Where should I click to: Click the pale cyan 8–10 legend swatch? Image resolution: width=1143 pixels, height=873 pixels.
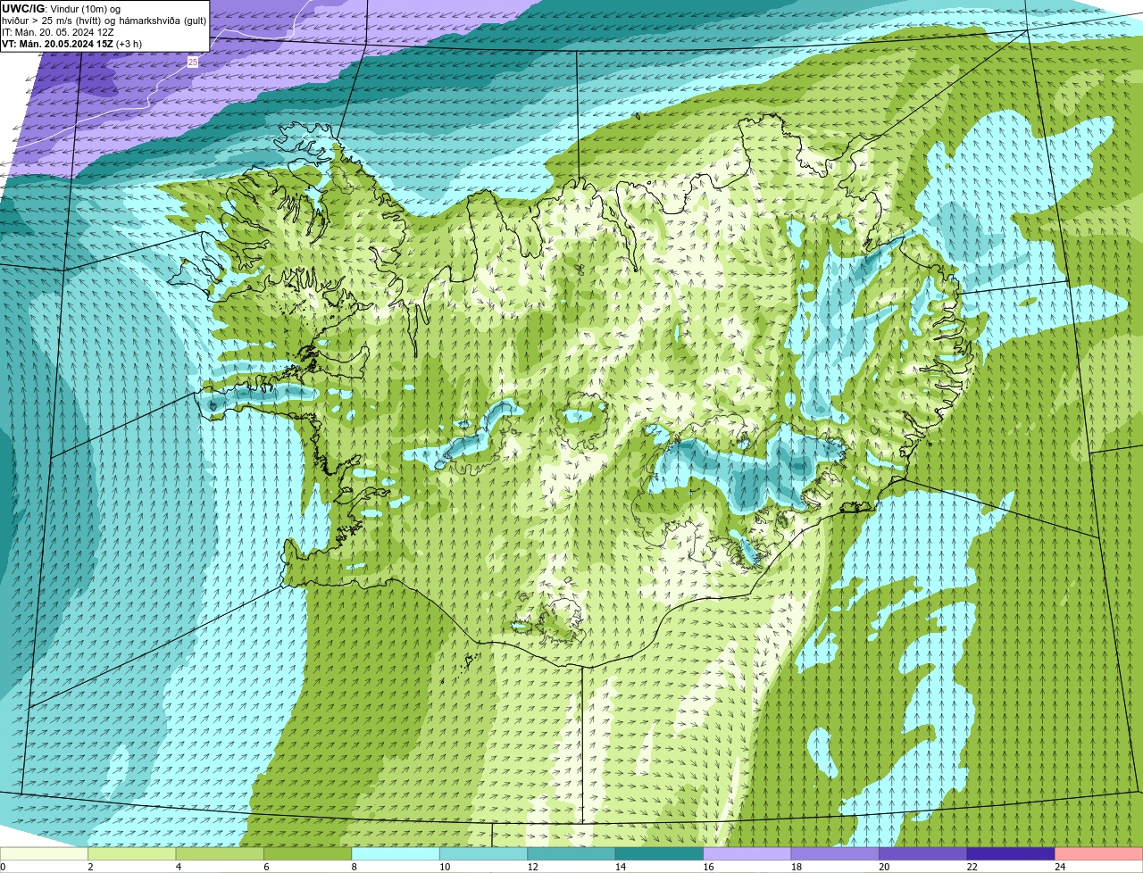pyautogui.click(x=396, y=853)
